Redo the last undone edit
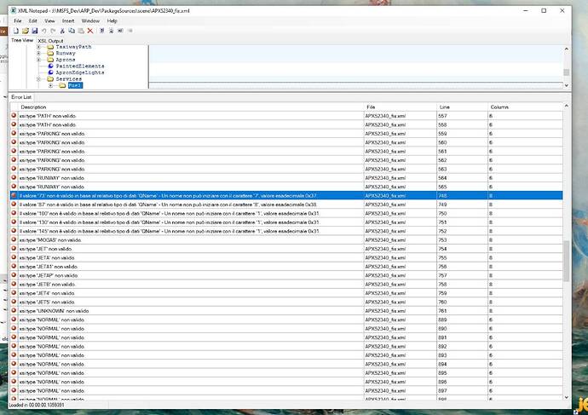The image size is (588, 415). pos(53,31)
